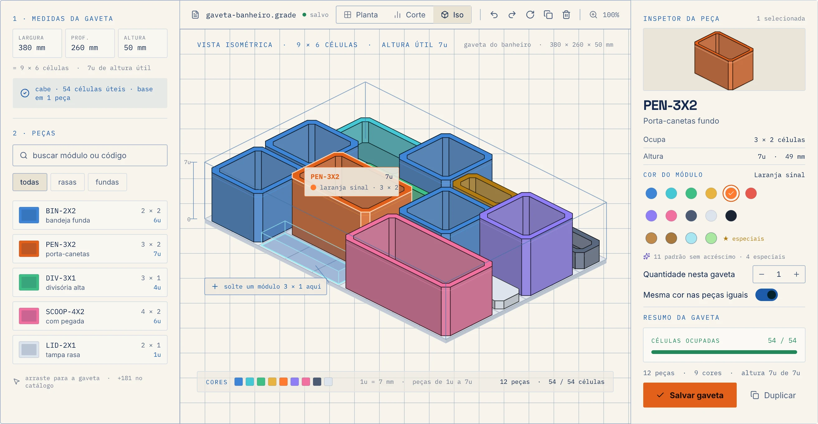The width and height of the screenshot is (818, 424).
Task: Click the PEN-3X2 preview image in inspector
Action: pyautogui.click(x=724, y=60)
